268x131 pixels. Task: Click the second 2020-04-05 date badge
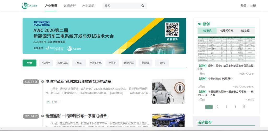[x=31, y=116]
